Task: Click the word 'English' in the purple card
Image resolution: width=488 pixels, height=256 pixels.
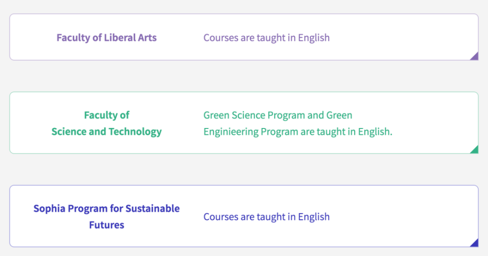Action: (314, 38)
